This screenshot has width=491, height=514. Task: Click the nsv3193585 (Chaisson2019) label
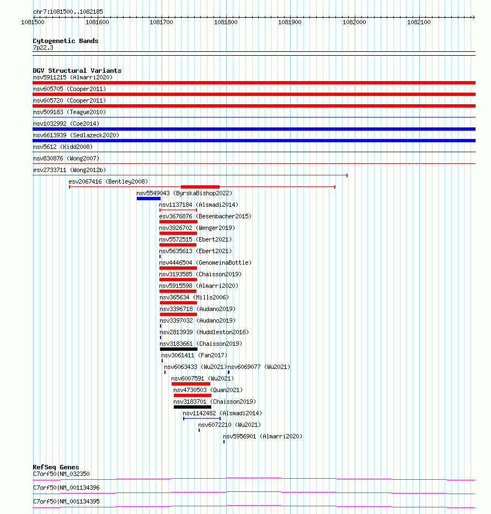(200, 275)
